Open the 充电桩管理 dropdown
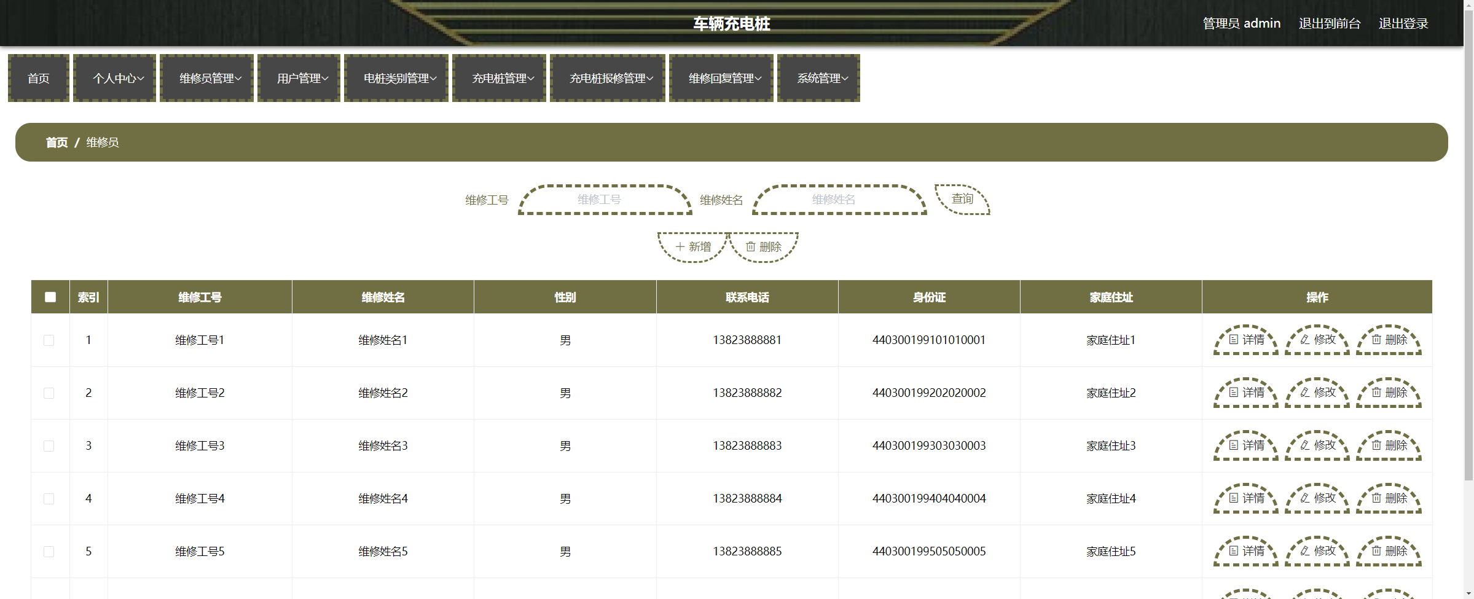1474x599 pixels. point(499,78)
